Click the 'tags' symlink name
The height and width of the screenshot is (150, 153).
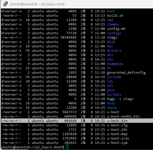point(111,99)
